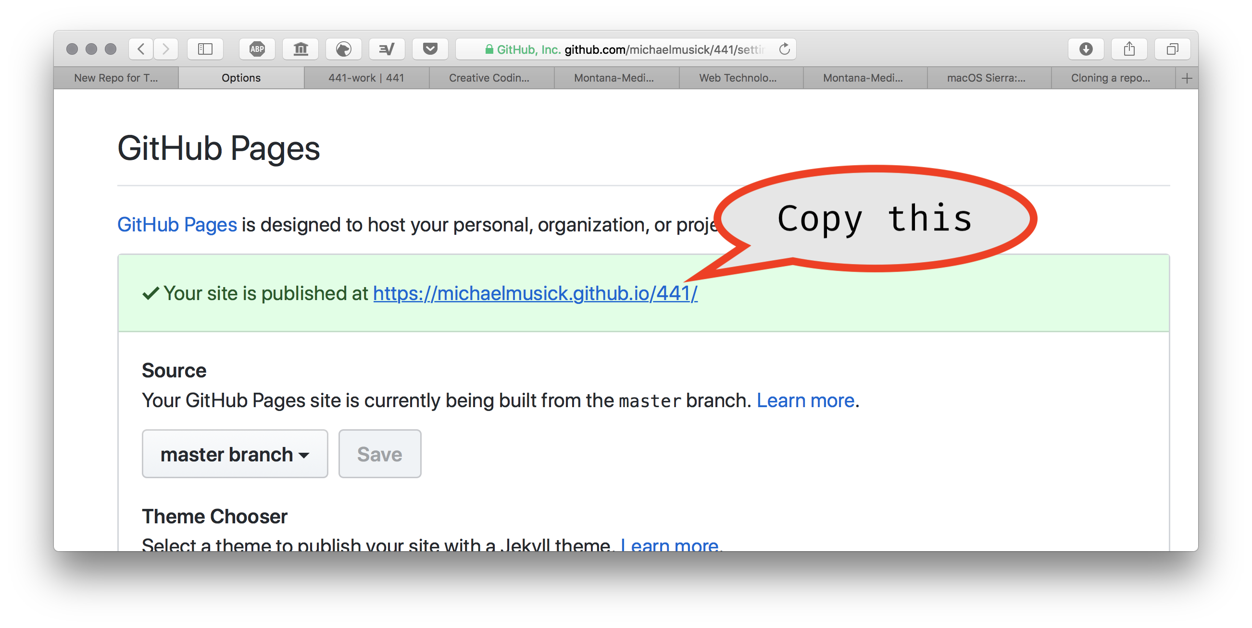Viewport: 1252px width, 628px height.
Task: Open the GitHub Pages link in description
Action: 177,225
